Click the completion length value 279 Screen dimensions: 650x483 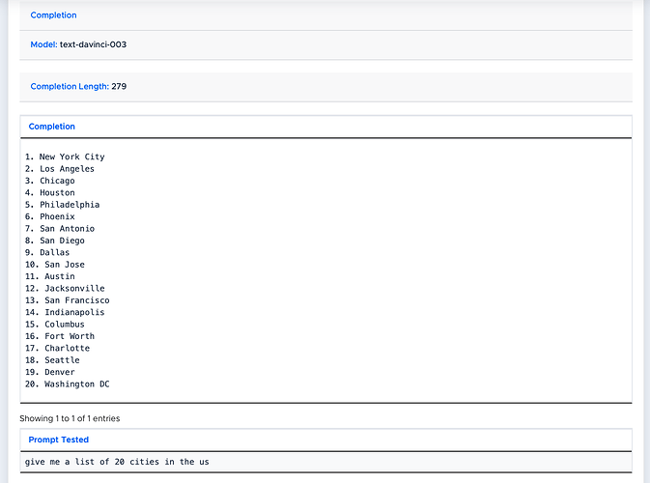[119, 86]
